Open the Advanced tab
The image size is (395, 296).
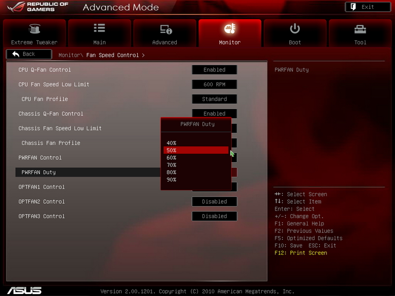click(165, 33)
